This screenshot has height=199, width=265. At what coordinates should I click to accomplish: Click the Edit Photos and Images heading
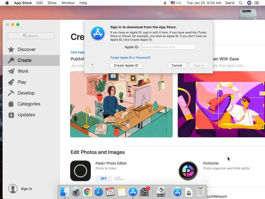[x=98, y=152]
